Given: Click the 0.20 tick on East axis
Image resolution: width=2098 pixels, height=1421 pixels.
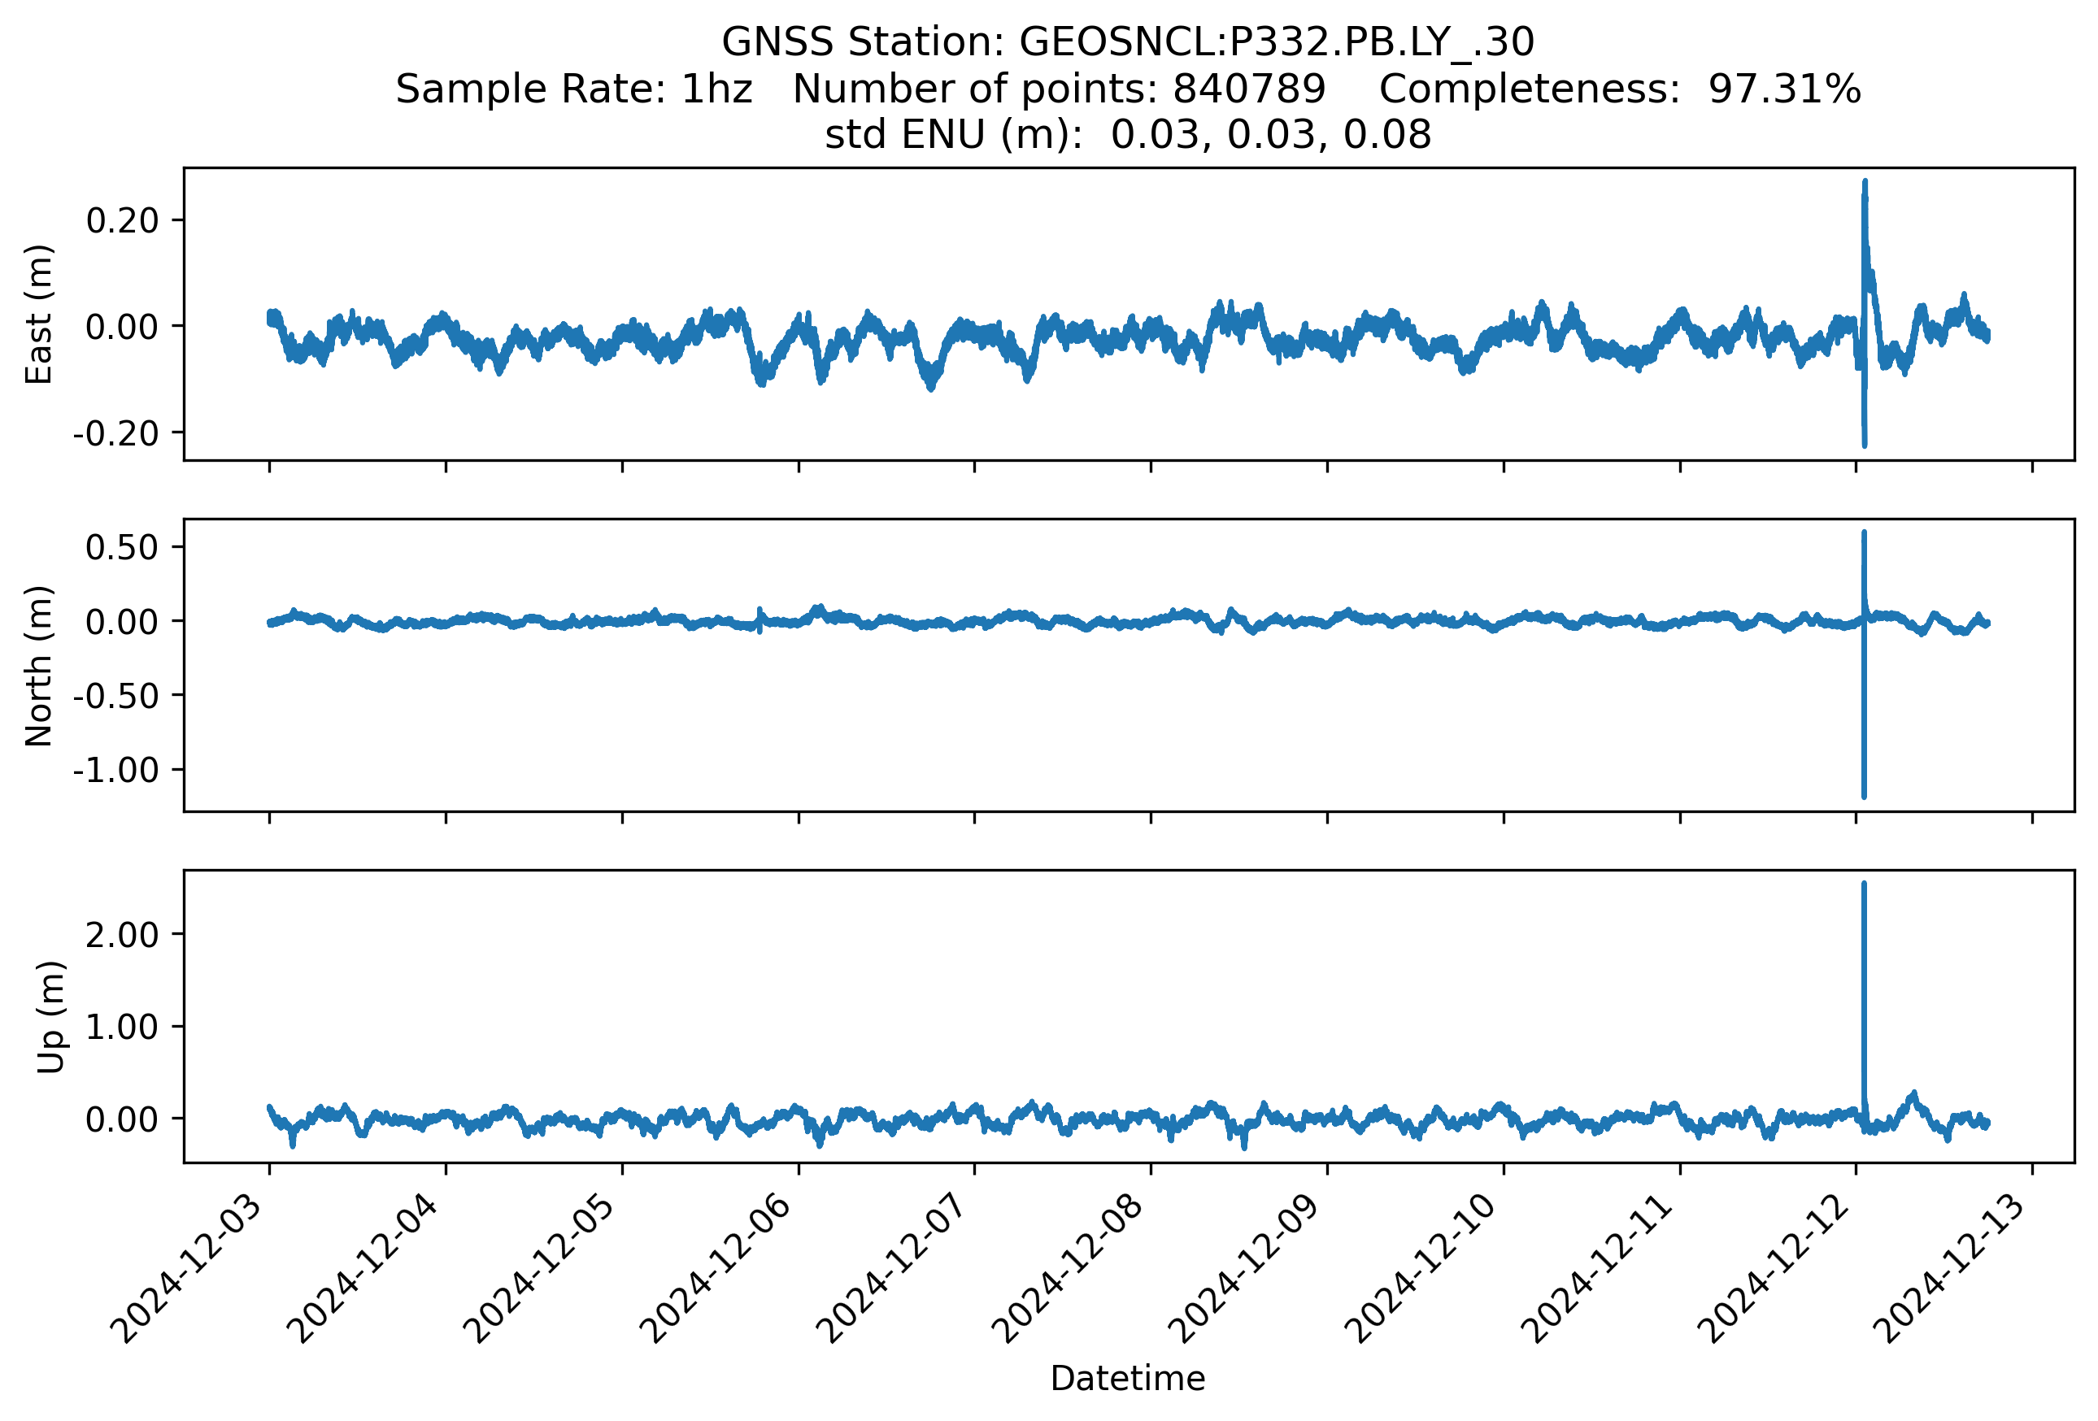Looking at the screenshot, I should pyautogui.click(x=122, y=220).
